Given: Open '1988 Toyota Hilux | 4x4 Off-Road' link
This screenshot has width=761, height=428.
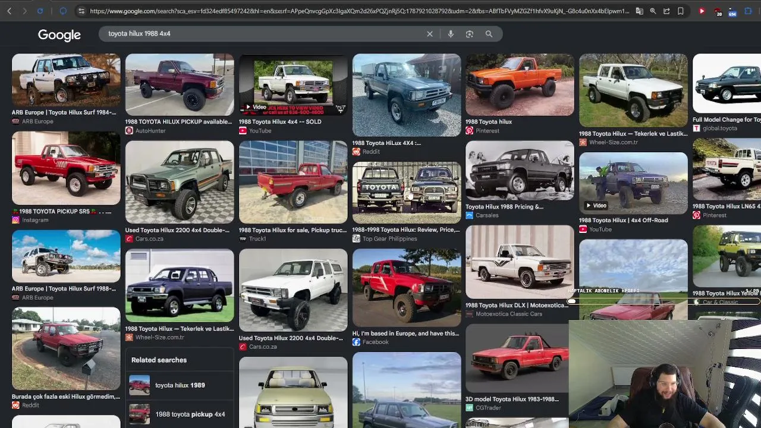Looking at the screenshot, I should pos(623,221).
